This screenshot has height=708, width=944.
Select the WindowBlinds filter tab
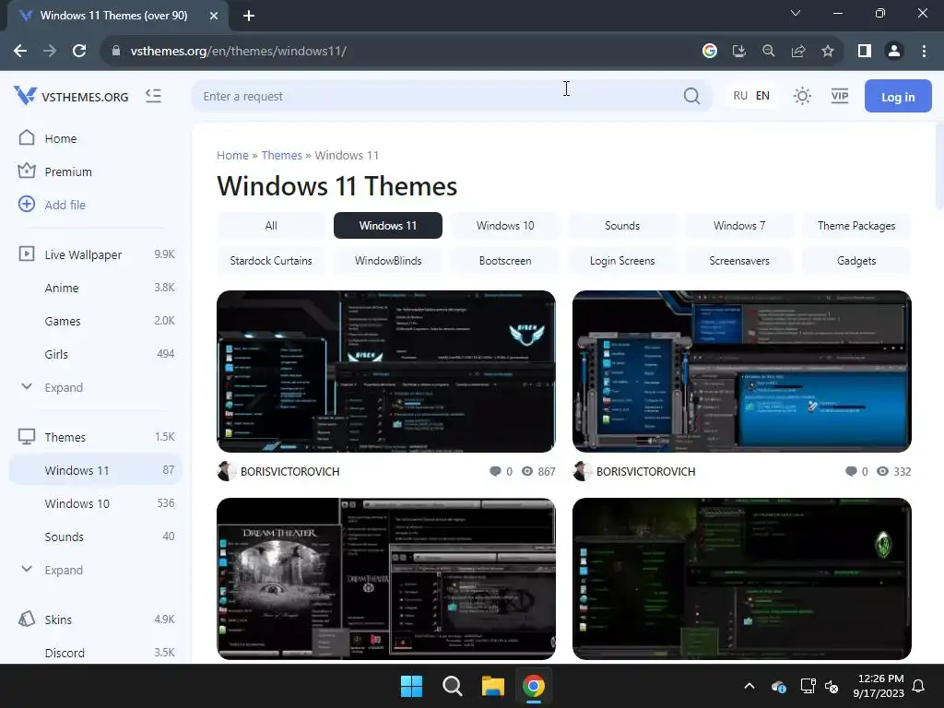388,261
